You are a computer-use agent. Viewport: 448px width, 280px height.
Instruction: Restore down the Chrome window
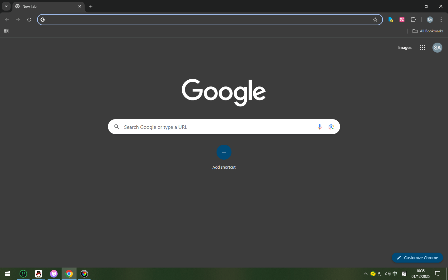click(x=427, y=6)
